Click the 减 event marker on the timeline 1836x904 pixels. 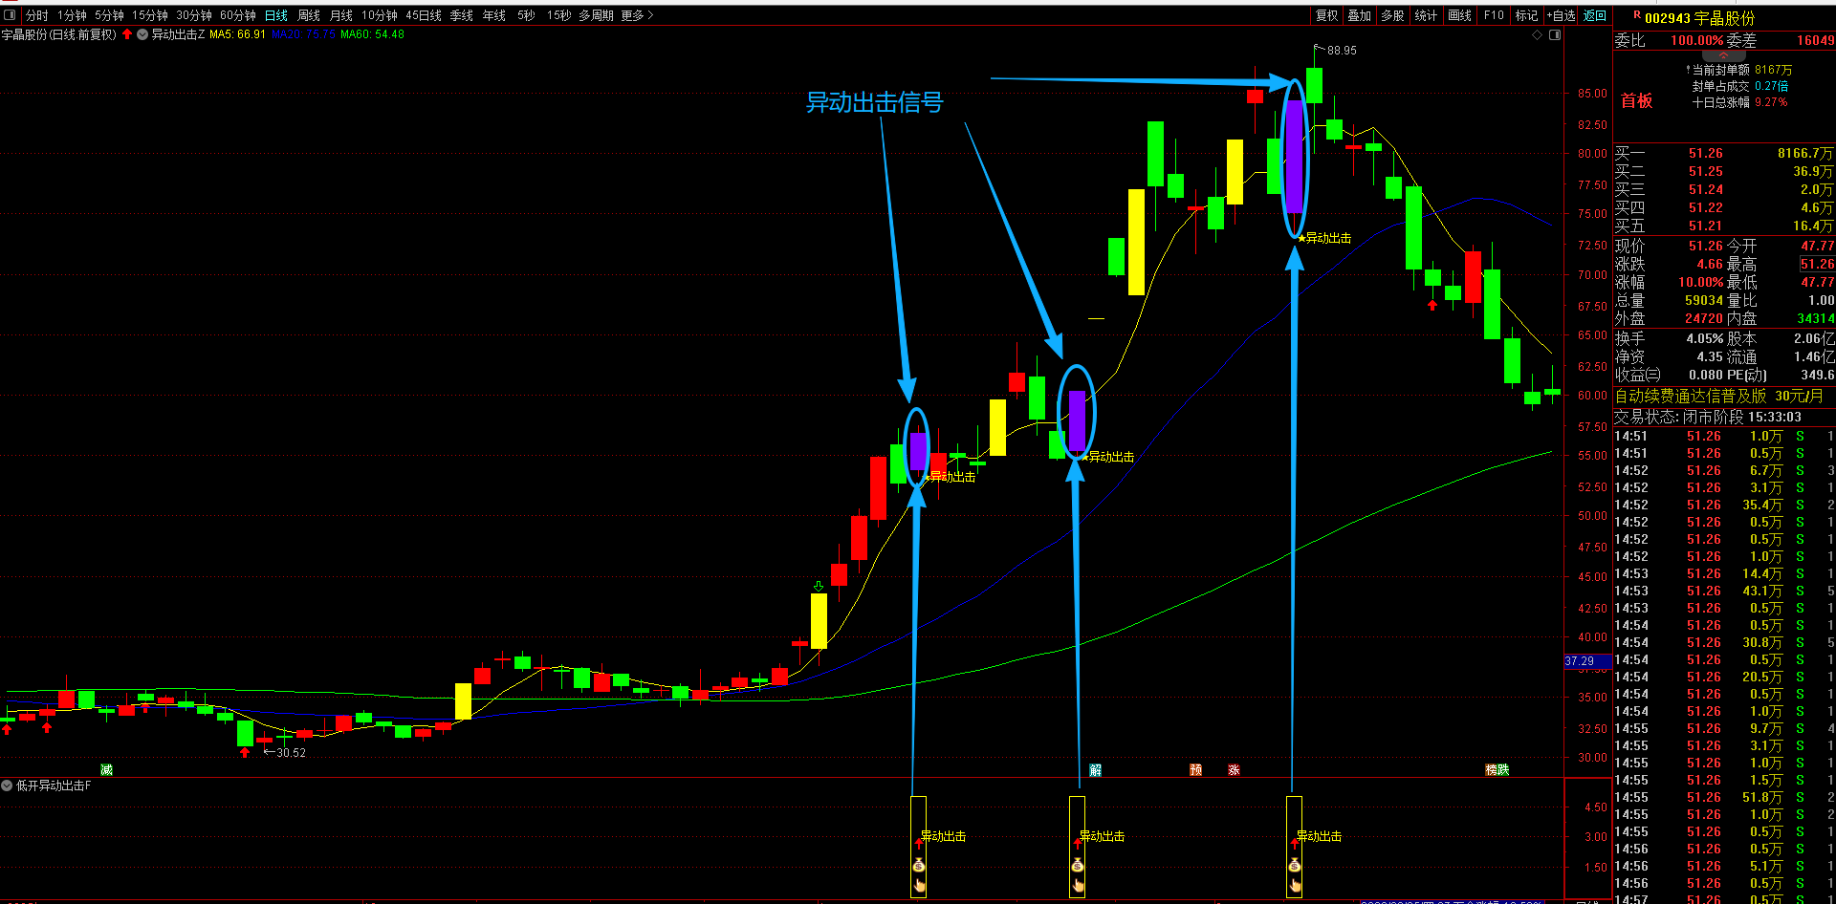(x=106, y=769)
